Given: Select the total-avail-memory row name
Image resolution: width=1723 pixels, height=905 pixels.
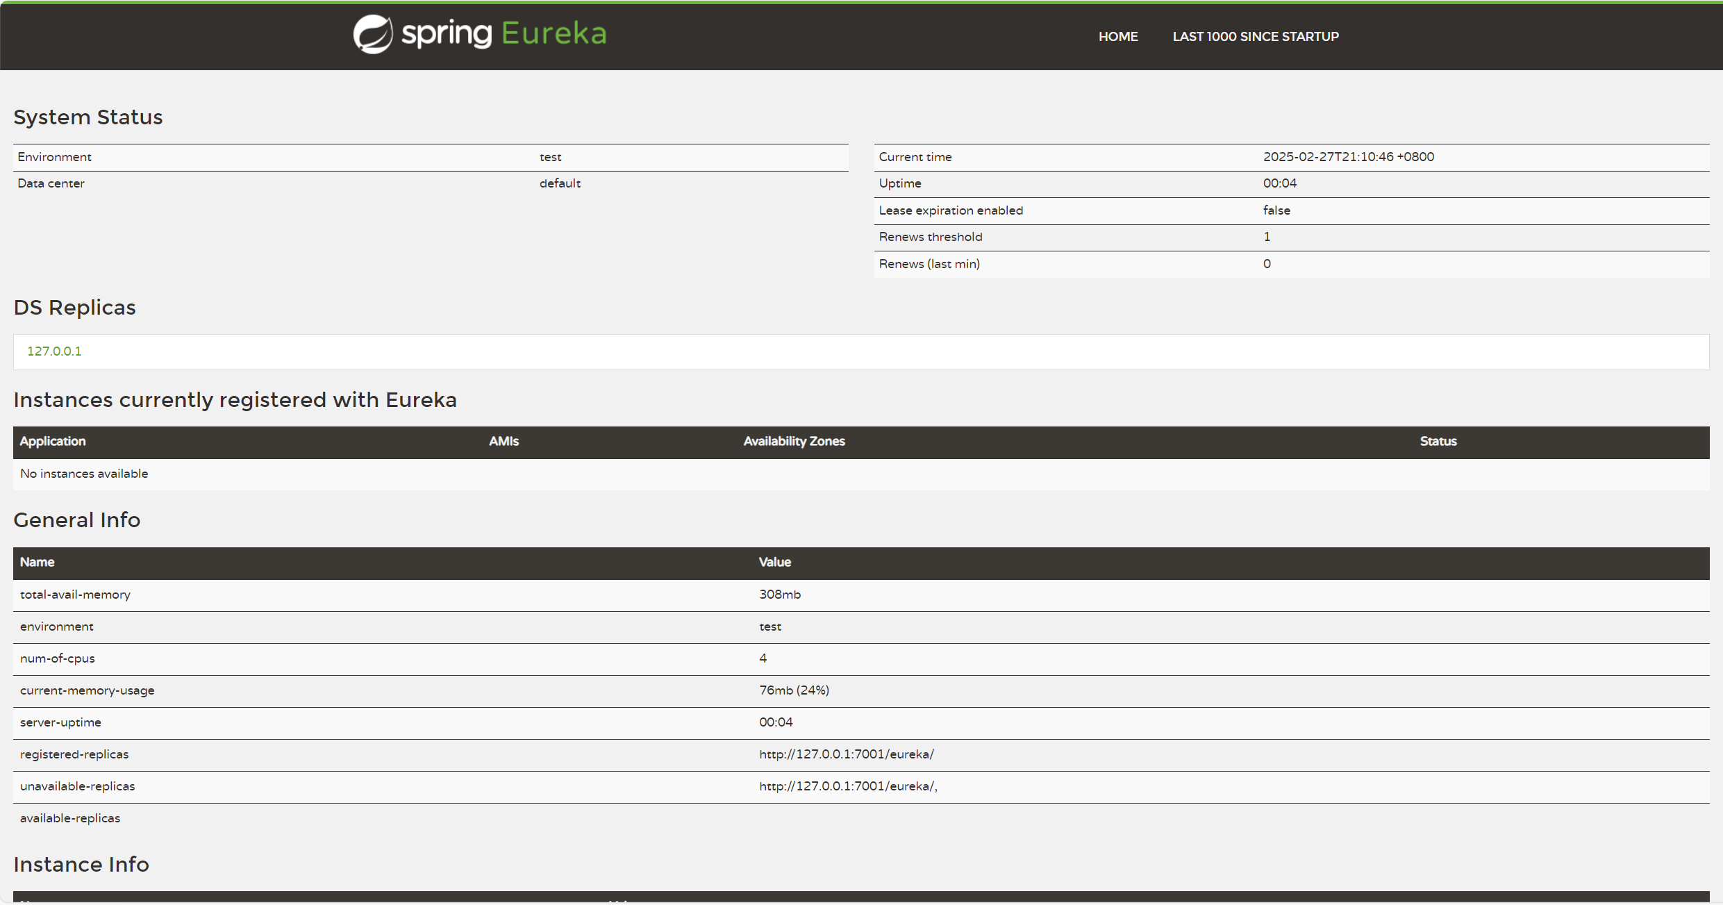Looking at the screenshot, I should point(75,595).
